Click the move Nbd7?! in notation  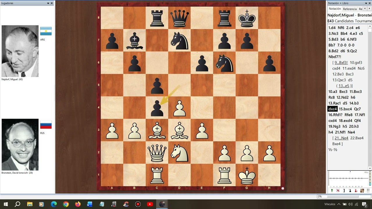click(335, 57)
